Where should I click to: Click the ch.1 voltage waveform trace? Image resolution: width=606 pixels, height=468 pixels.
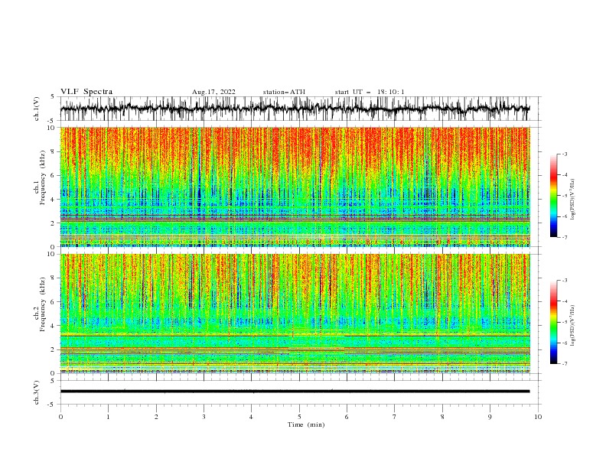[295, 109]
